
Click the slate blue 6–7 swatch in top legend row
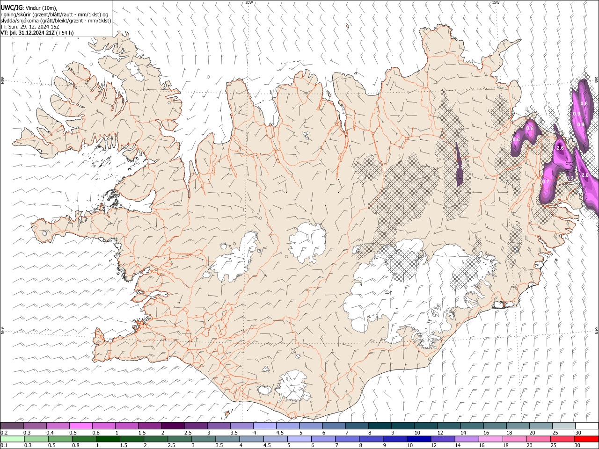[334, 426]
